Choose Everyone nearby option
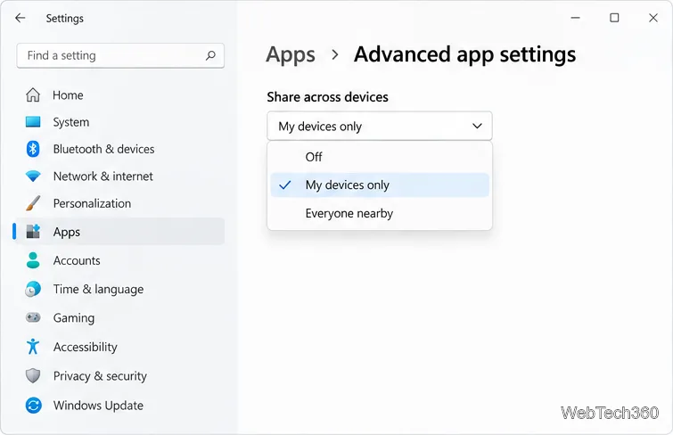This screenshot has width=673, height=435. [380, 213]
